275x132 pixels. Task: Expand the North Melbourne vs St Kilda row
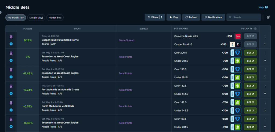[265, 110]
